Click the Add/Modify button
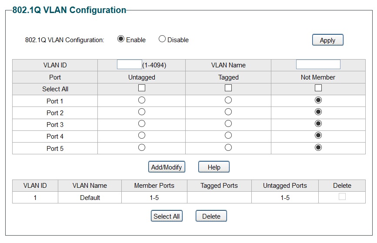This screenshot has height=243, width=377. pos(166,167)
